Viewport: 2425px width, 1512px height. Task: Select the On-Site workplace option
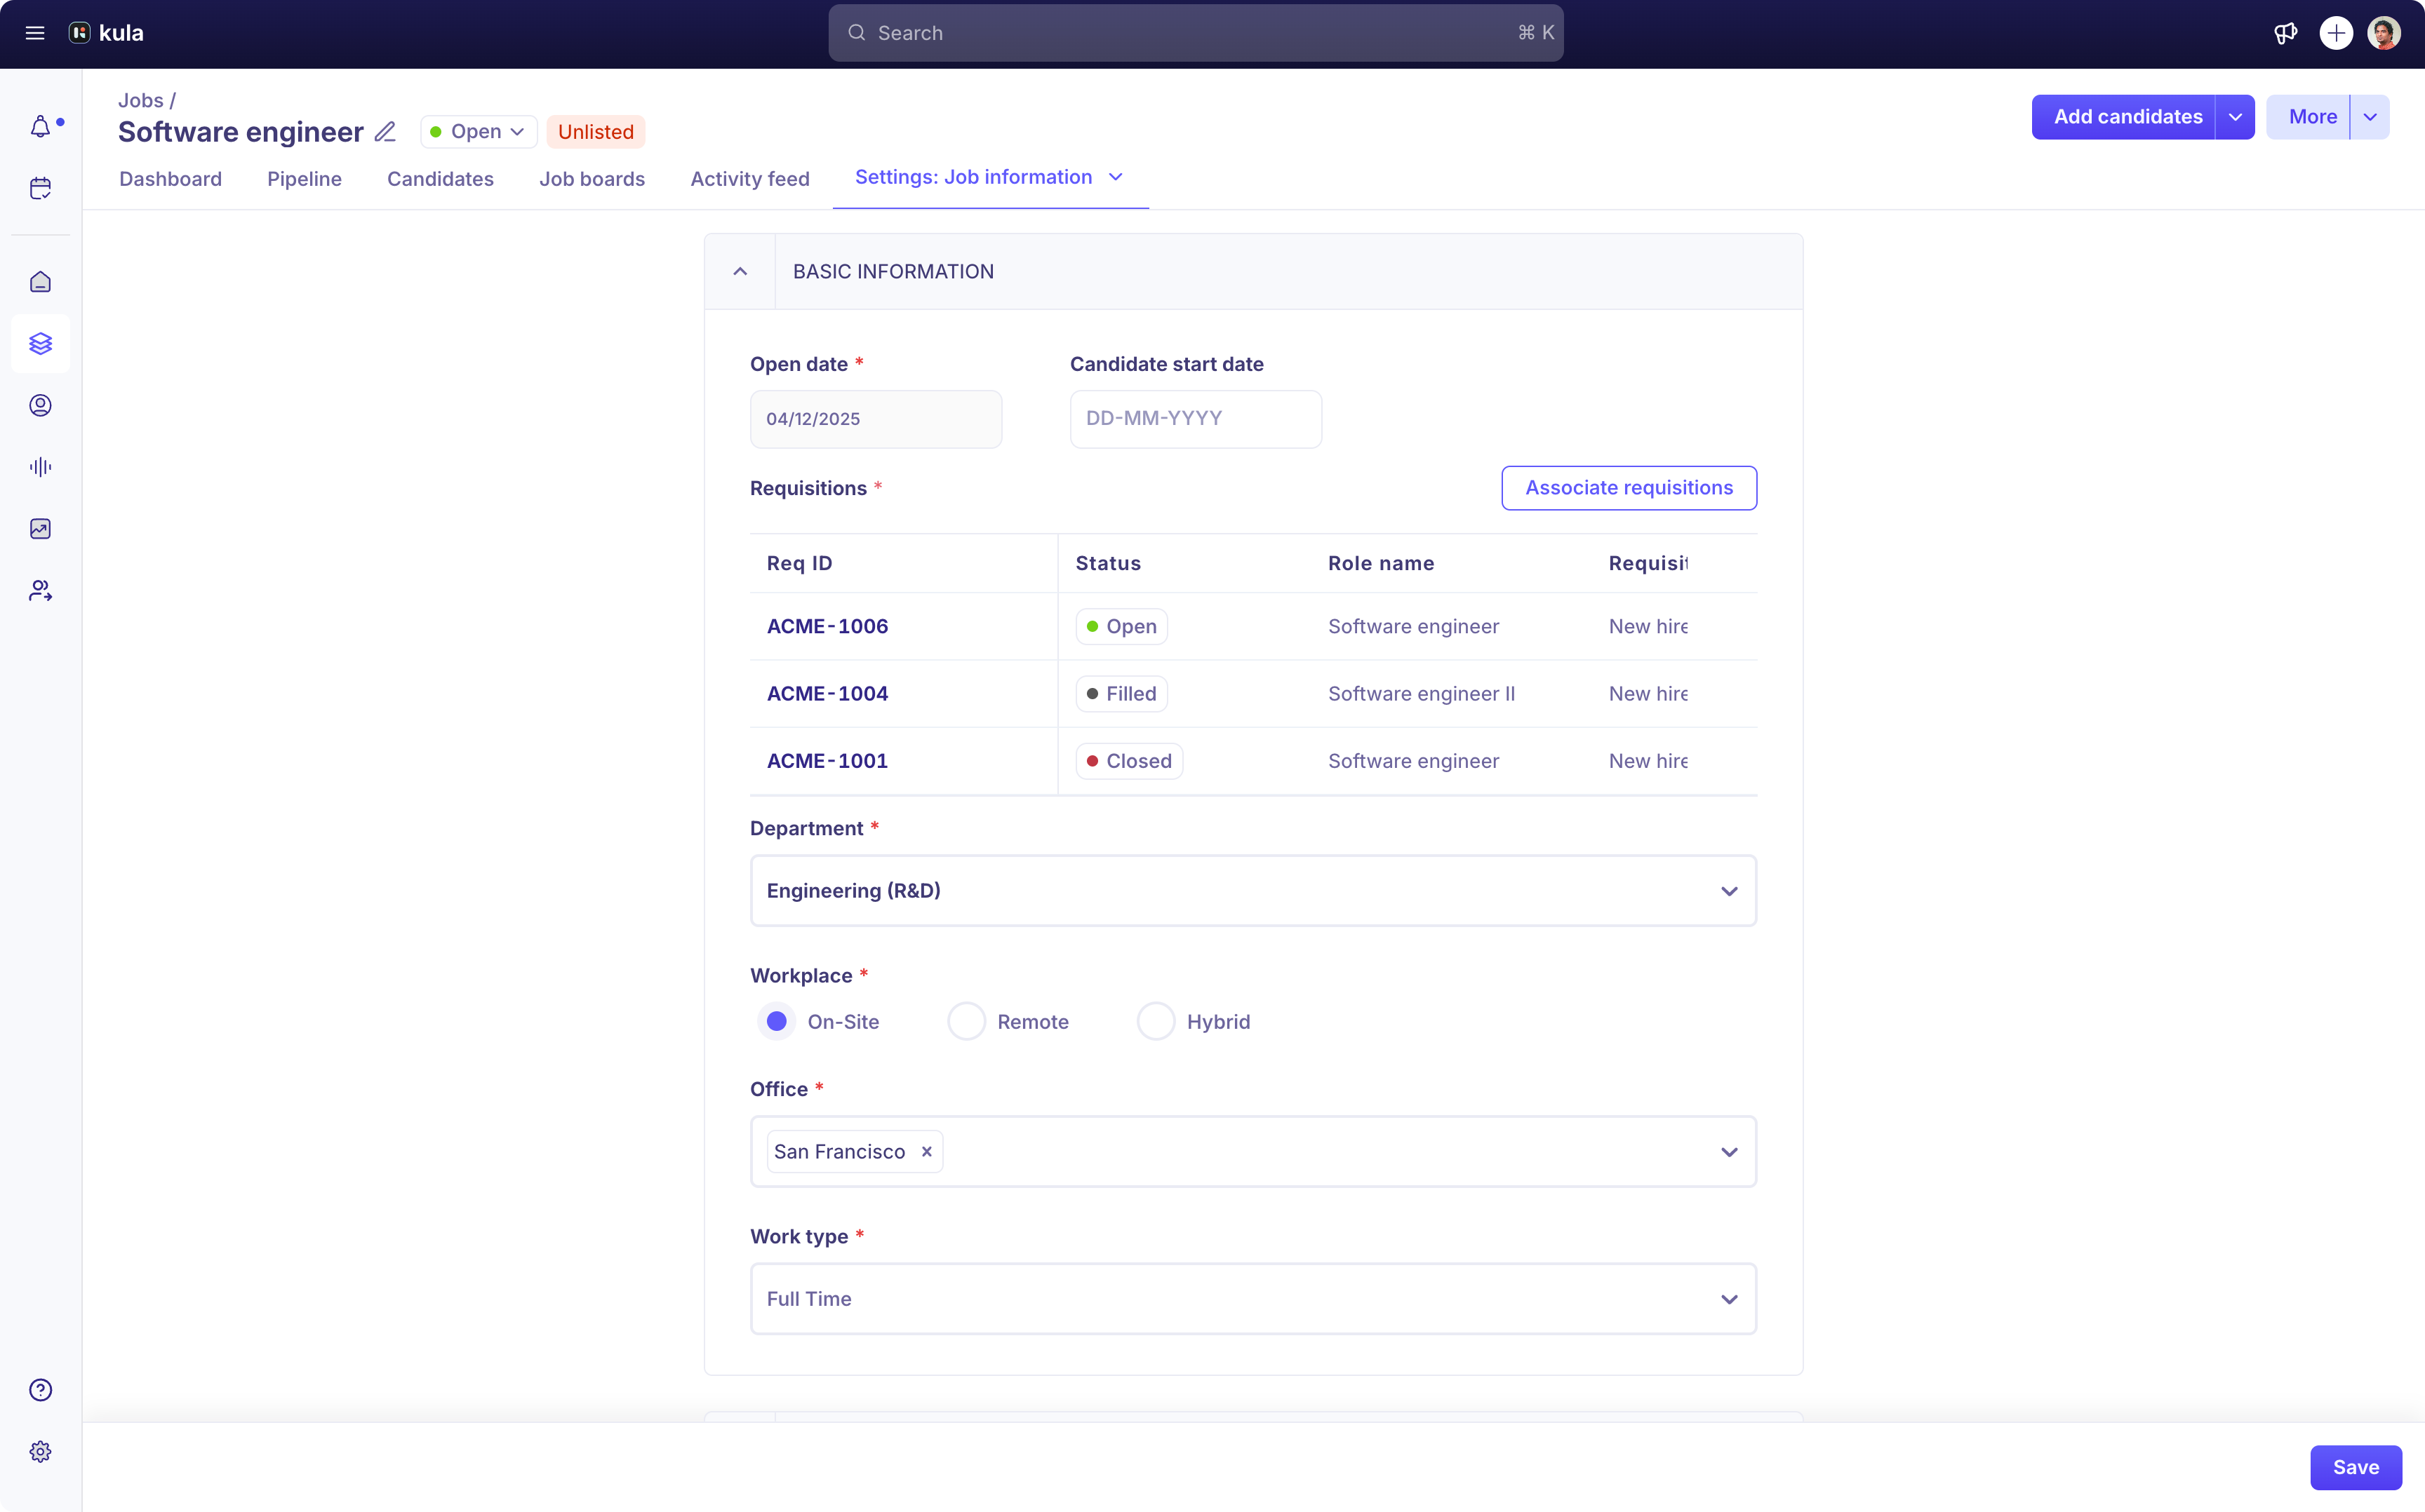click(x=776, y=1021)
